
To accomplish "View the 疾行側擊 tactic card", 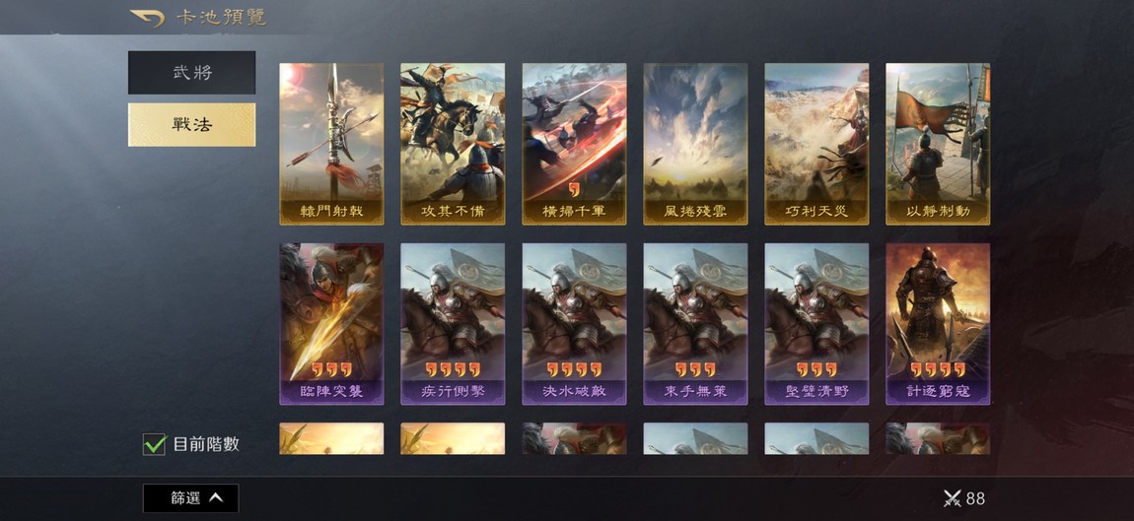I will click(x=453, y=324).
